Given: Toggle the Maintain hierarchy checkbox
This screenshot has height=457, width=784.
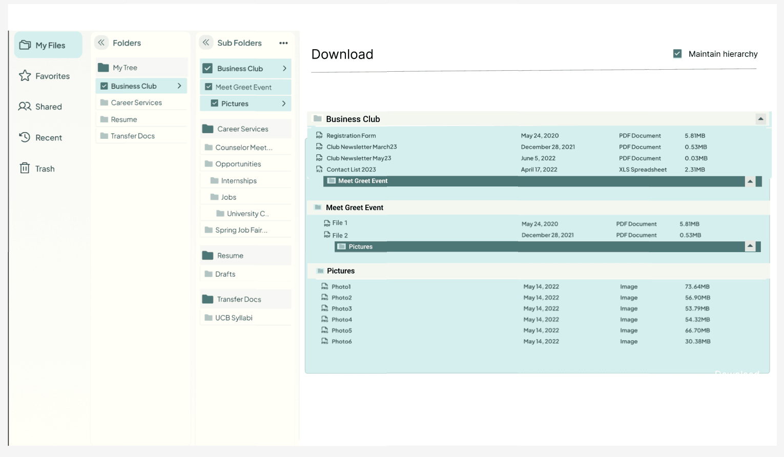Looking at the screenshot, I should click(x=677, y=54).
